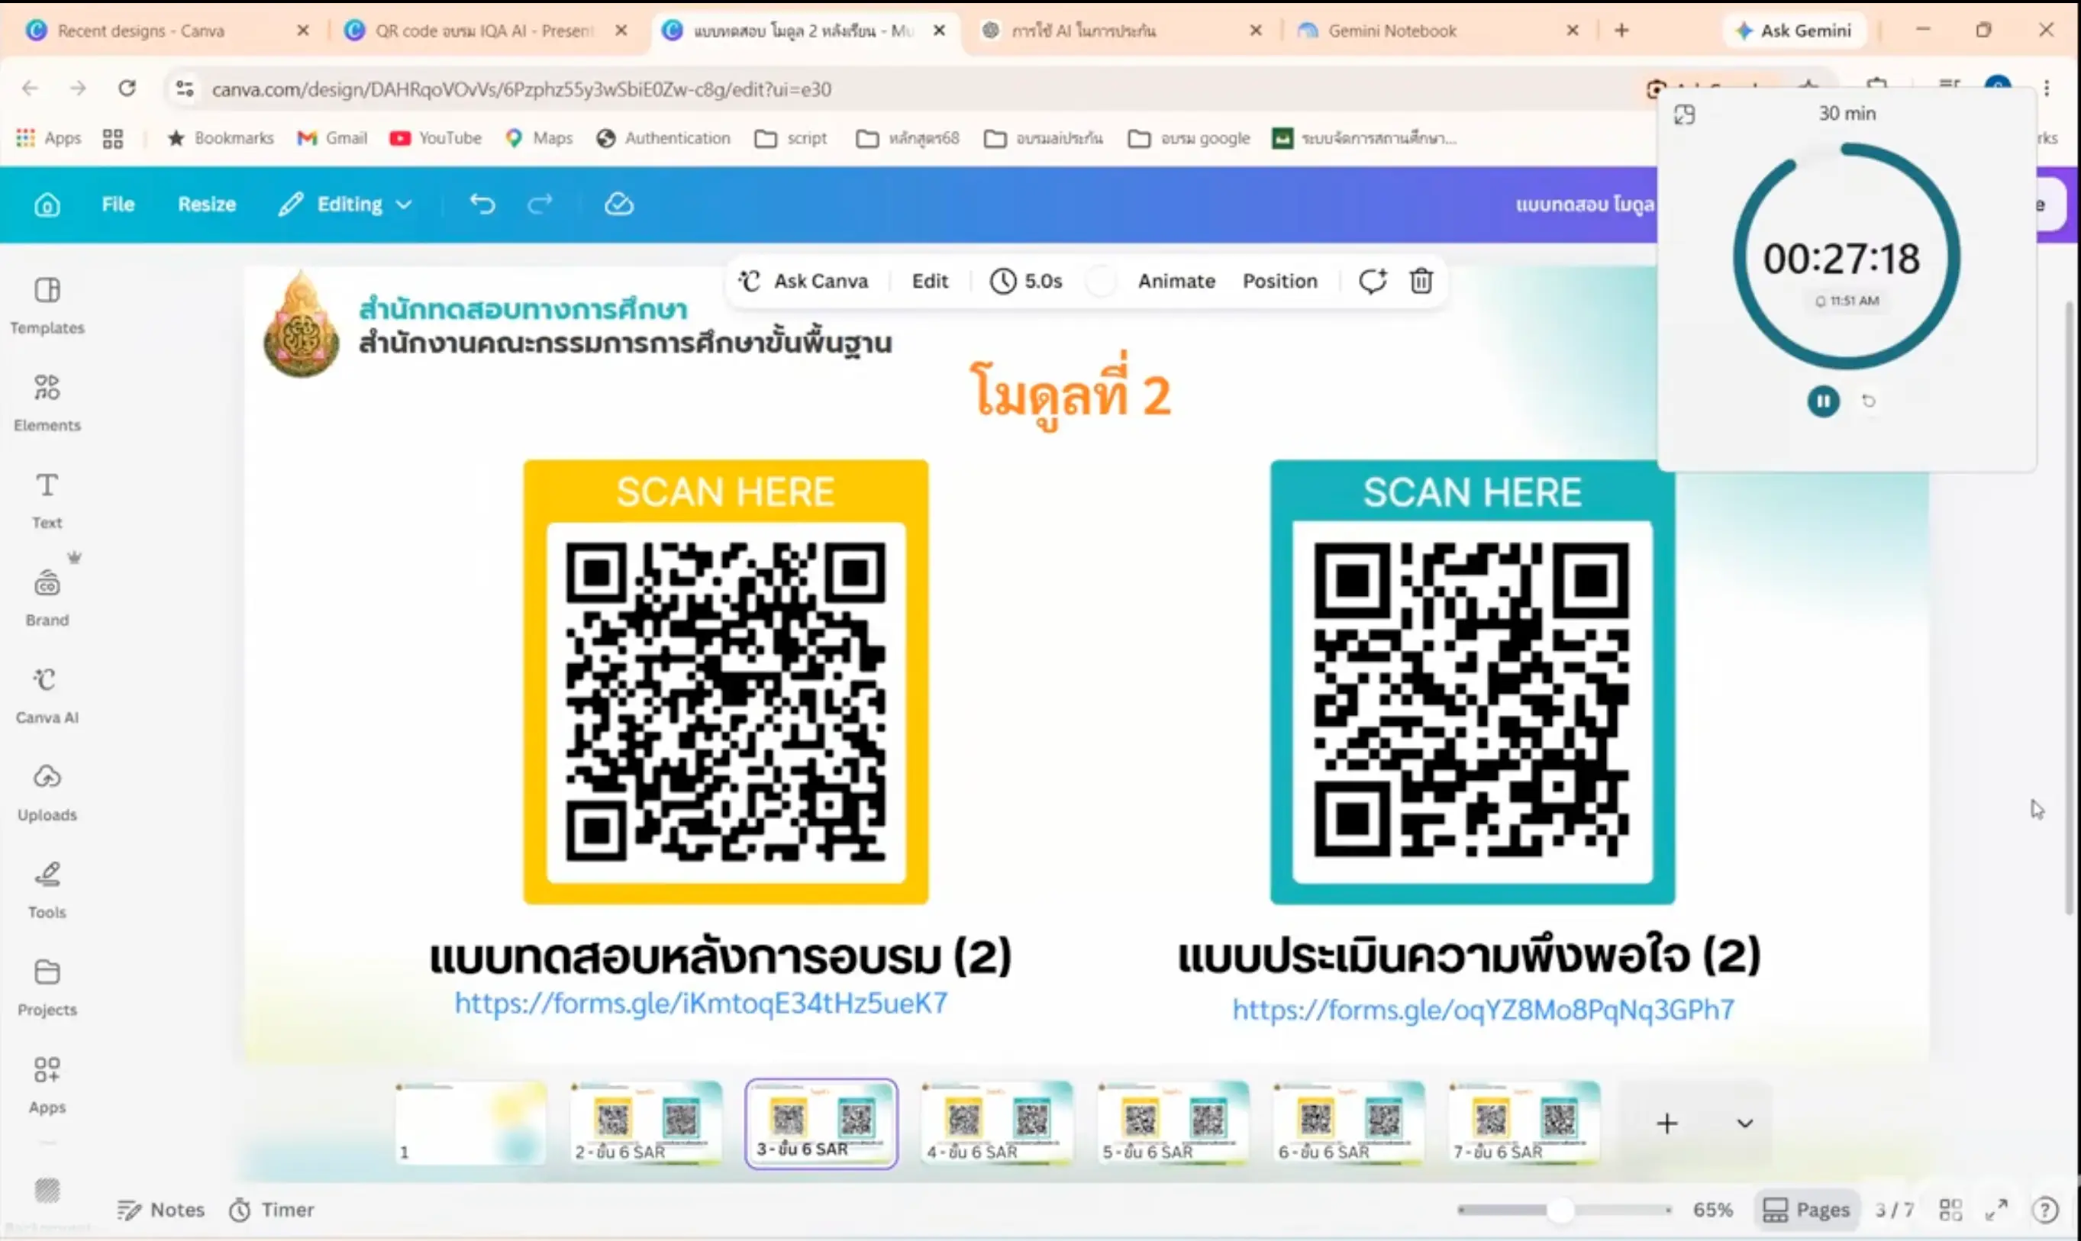Select page 1 thumbnail
The image size is (2081, 1241).
point(471,1123)
